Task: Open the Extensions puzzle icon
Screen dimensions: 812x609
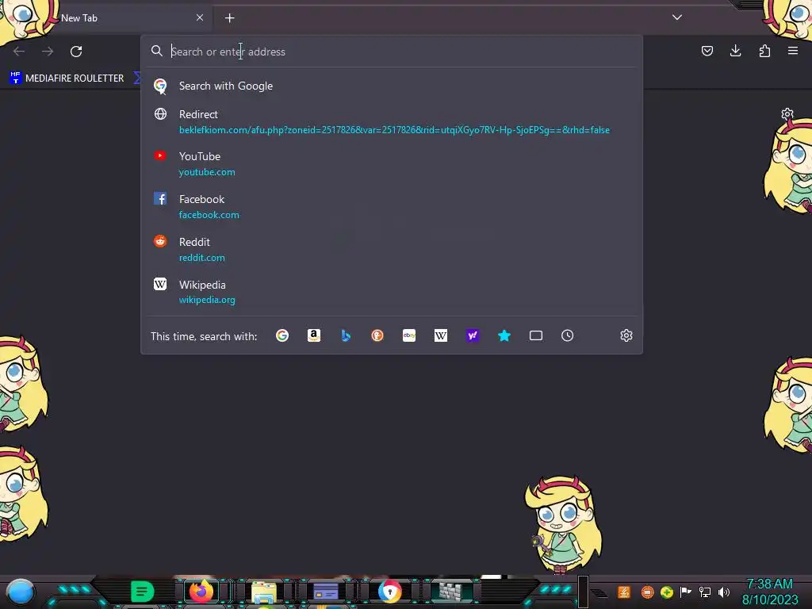Action: point(764,51)
